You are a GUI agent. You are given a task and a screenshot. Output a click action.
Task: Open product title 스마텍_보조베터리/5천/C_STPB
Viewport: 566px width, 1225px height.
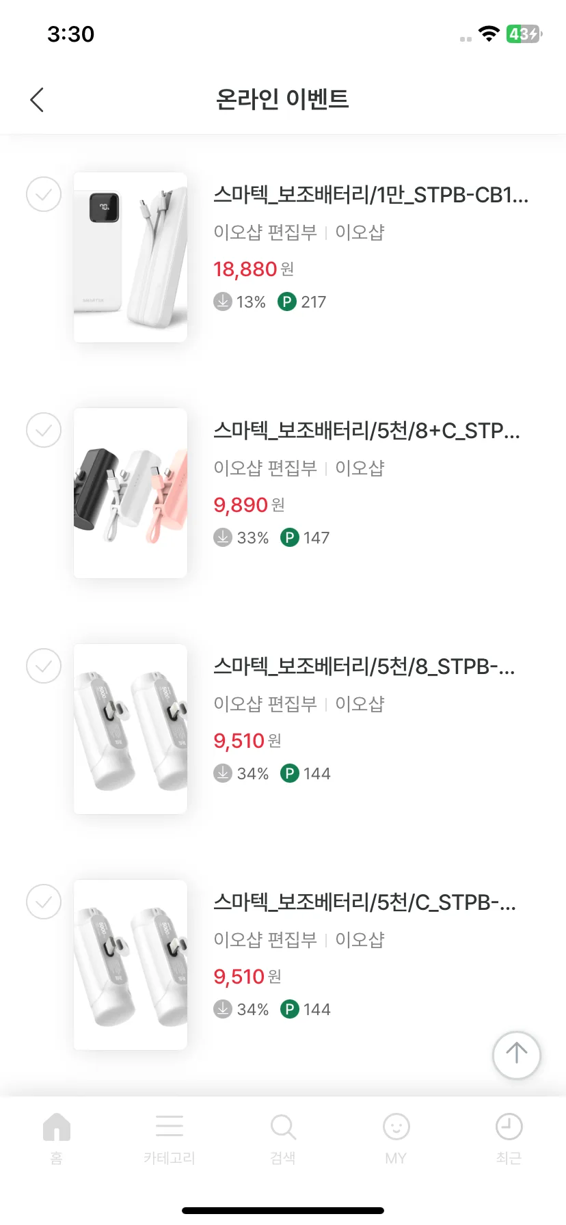(x=365, y=903)
